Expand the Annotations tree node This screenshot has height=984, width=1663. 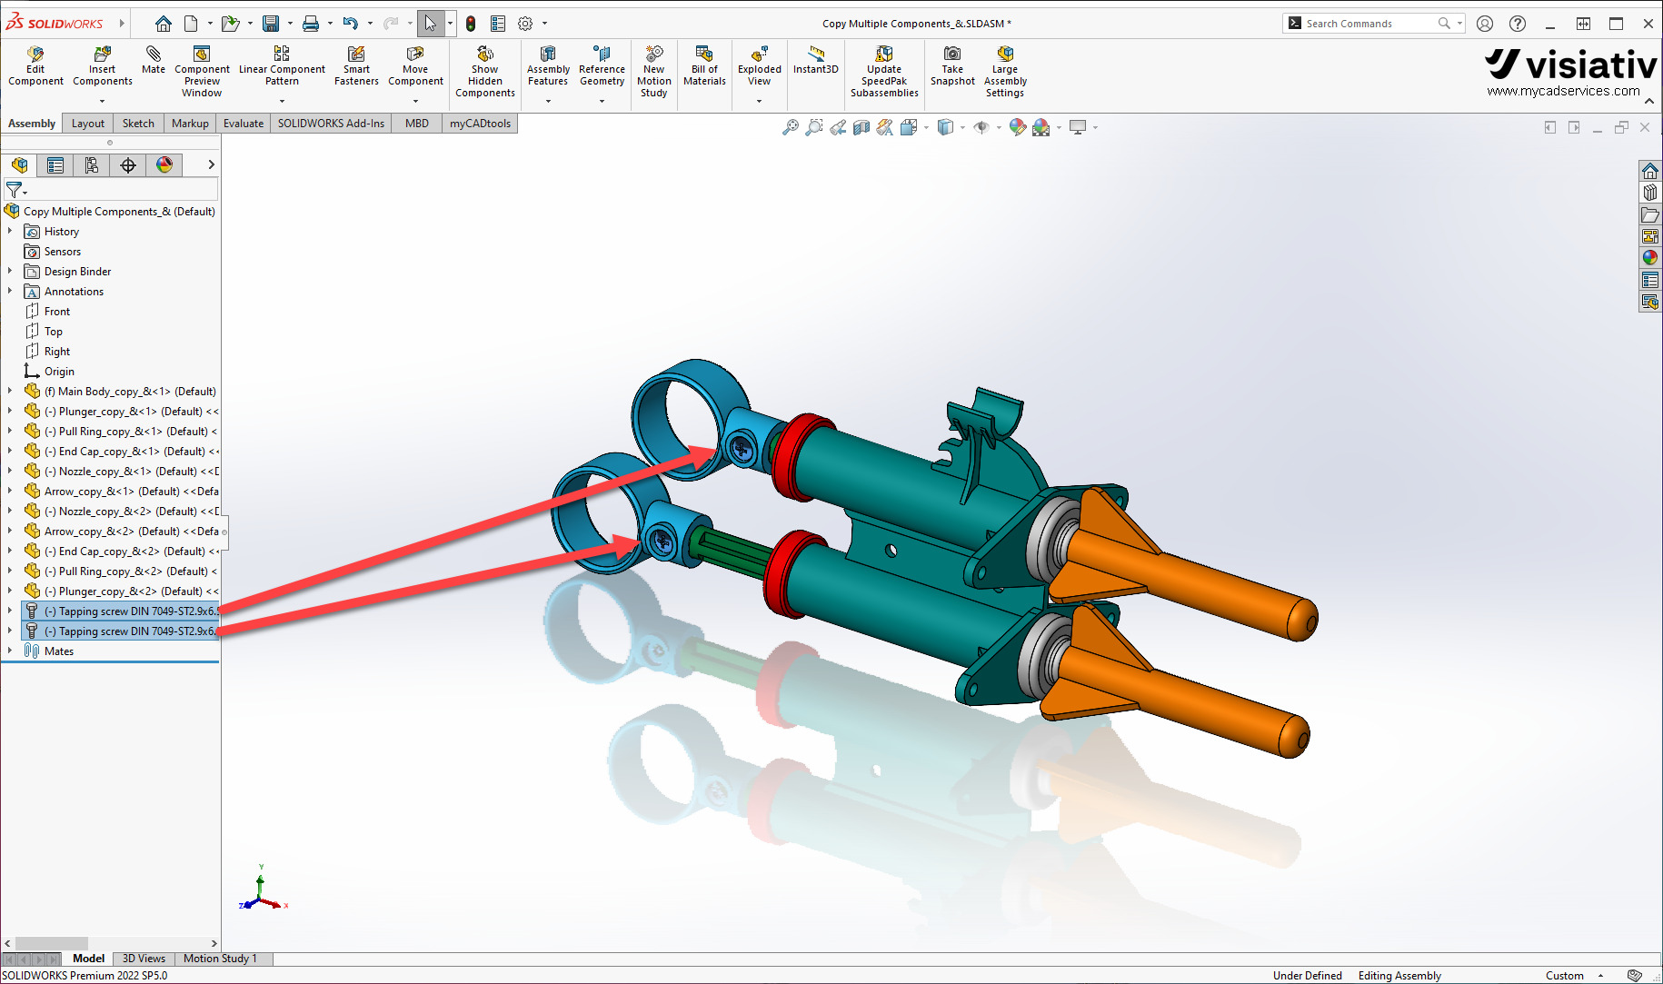click(10, 292)
